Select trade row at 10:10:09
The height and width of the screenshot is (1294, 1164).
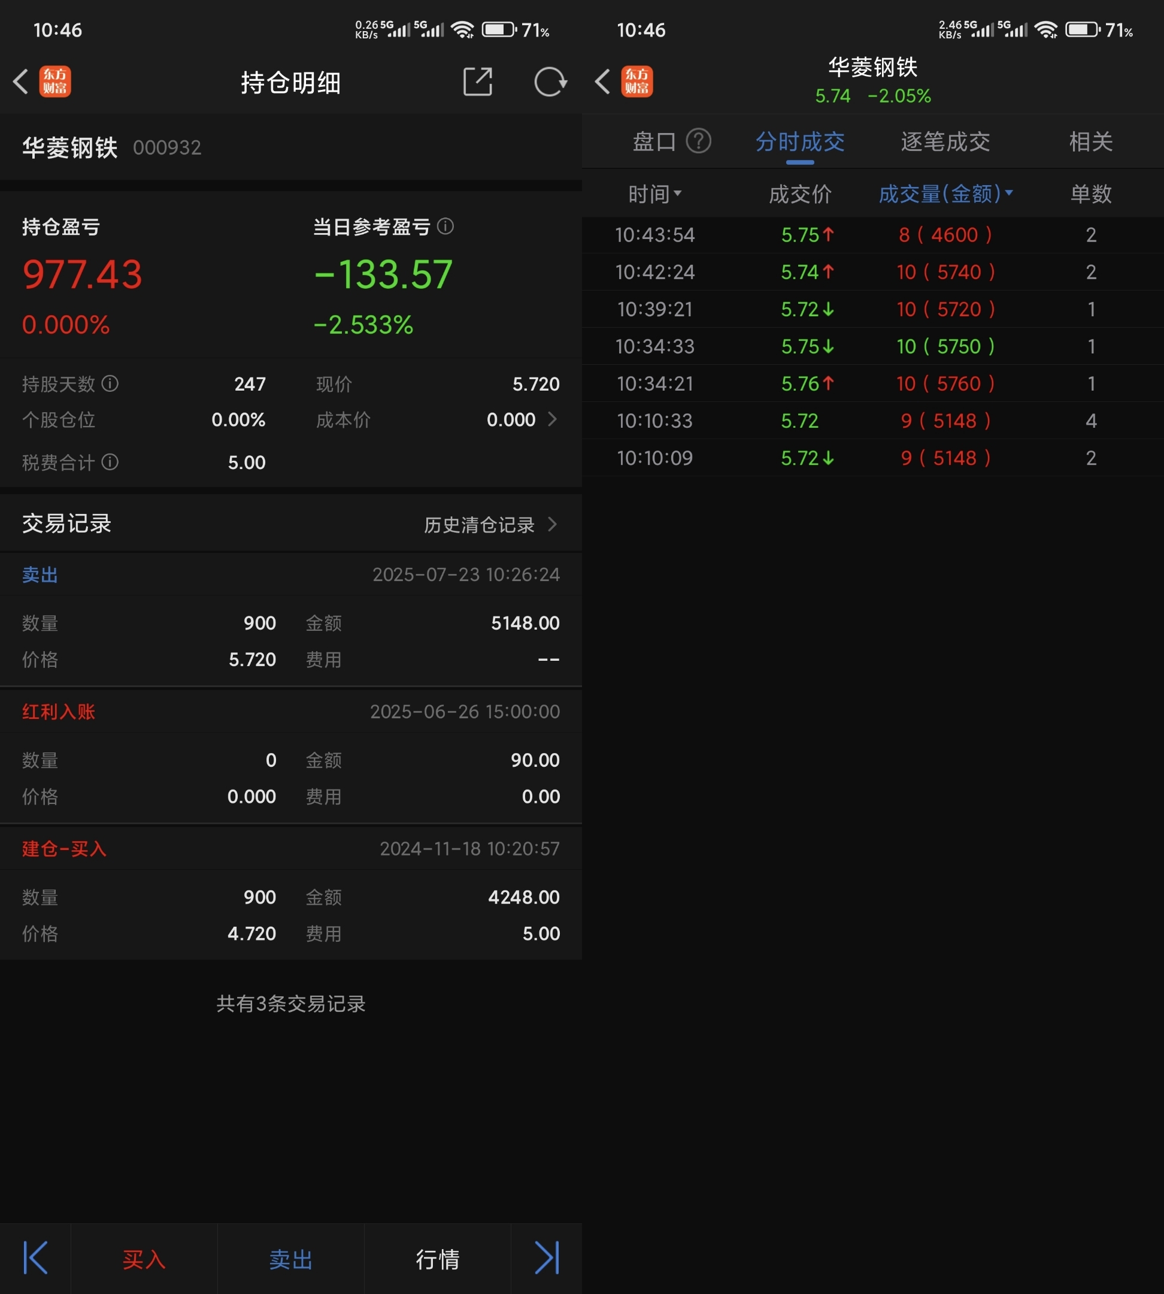point(873,458)
